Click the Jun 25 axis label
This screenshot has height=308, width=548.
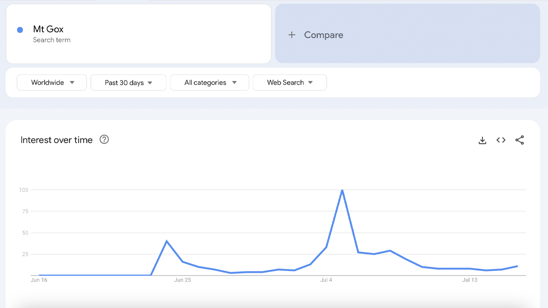183,280
